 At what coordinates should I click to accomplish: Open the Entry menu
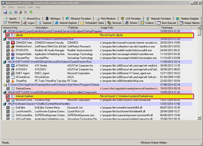click(x=11, y=7)
